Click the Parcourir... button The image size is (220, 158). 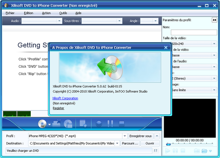(x=130, y=143)
